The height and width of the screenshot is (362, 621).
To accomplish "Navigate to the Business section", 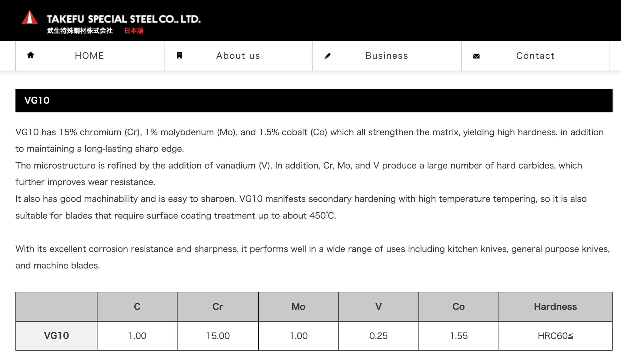I will (386, 55).
